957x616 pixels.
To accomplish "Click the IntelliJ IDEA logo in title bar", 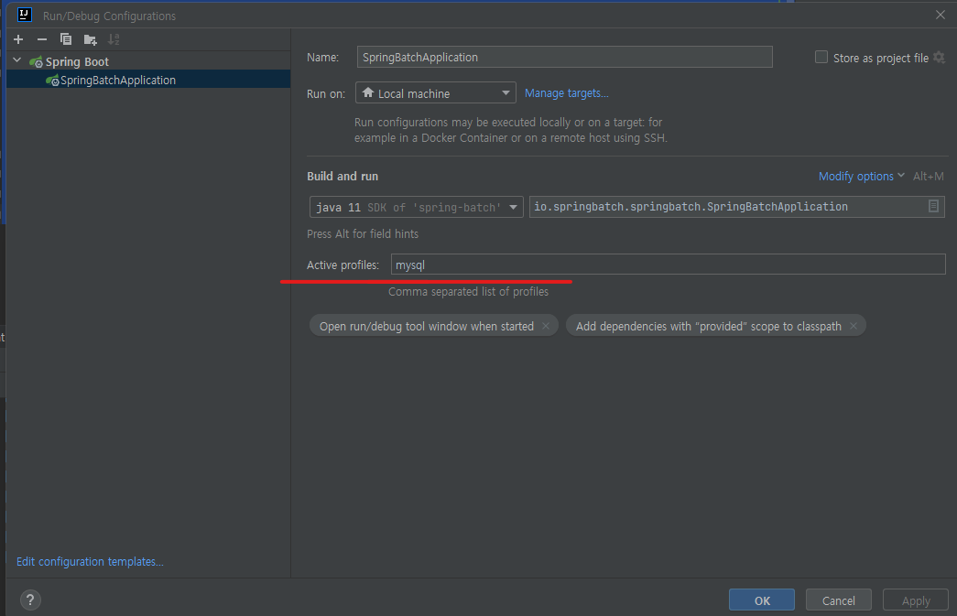I will point(25,15).
